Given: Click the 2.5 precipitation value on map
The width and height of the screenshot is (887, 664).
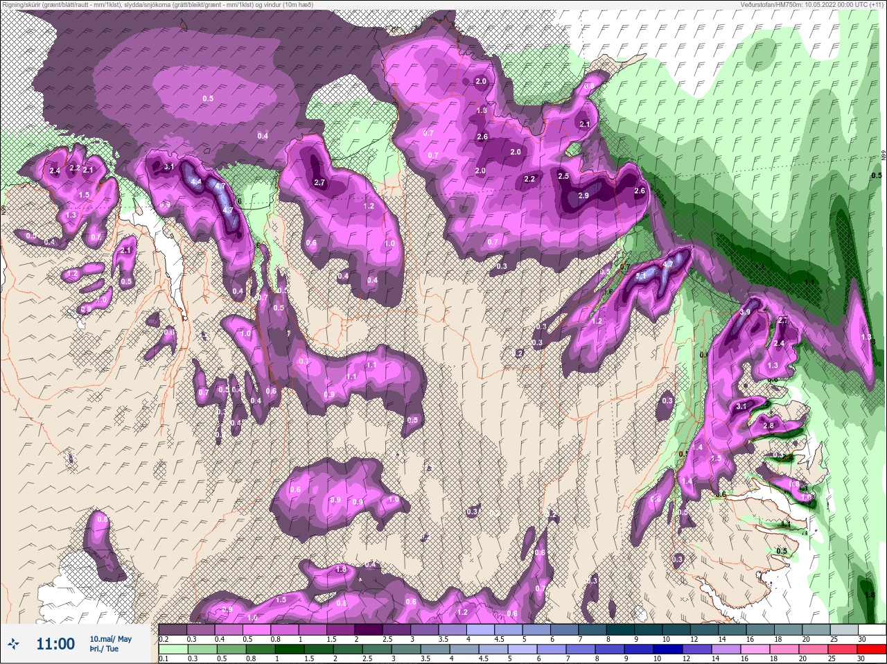Looking at the screenshot, I should (563, 176).
